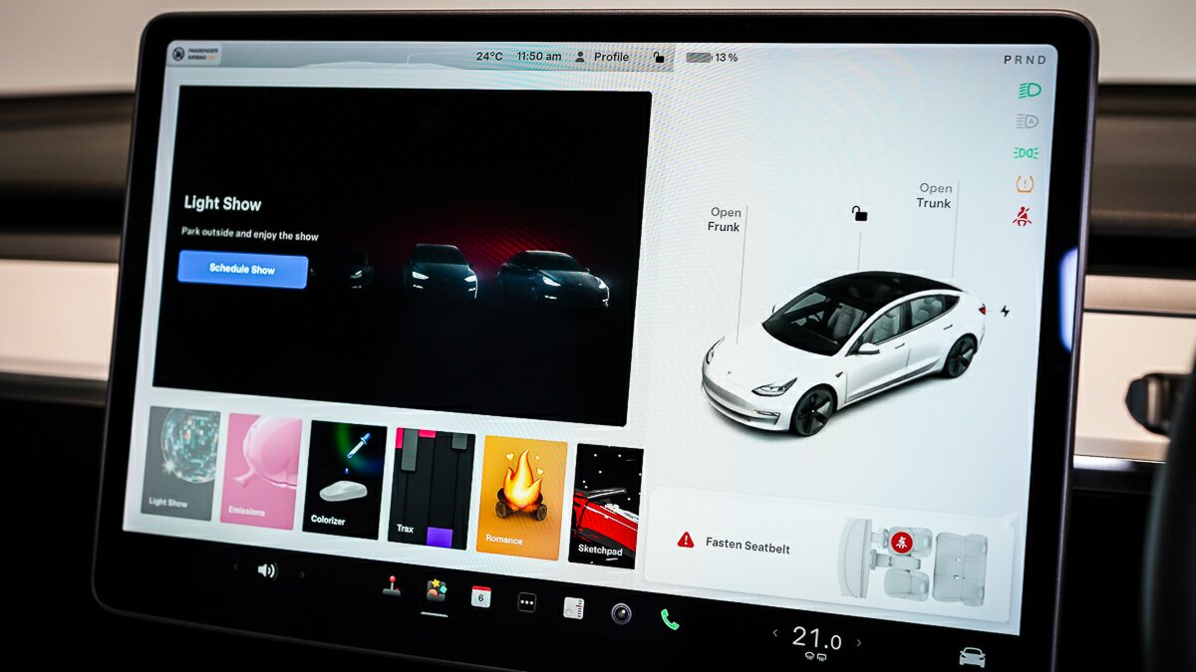This screenshot has height=672, width=1196.
Task: Tap the lock icon in the status bar
Action: tap(659, 58)
